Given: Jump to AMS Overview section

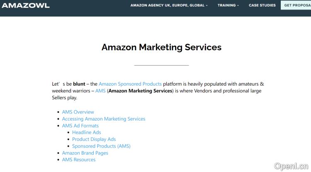Looking at the screenshot, I should 78,112.
